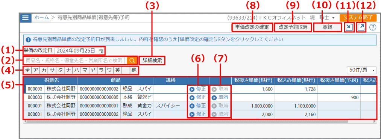Select the 900 reserved price cell
Viewport: 381px width, 139px height.
pos(339,98)
